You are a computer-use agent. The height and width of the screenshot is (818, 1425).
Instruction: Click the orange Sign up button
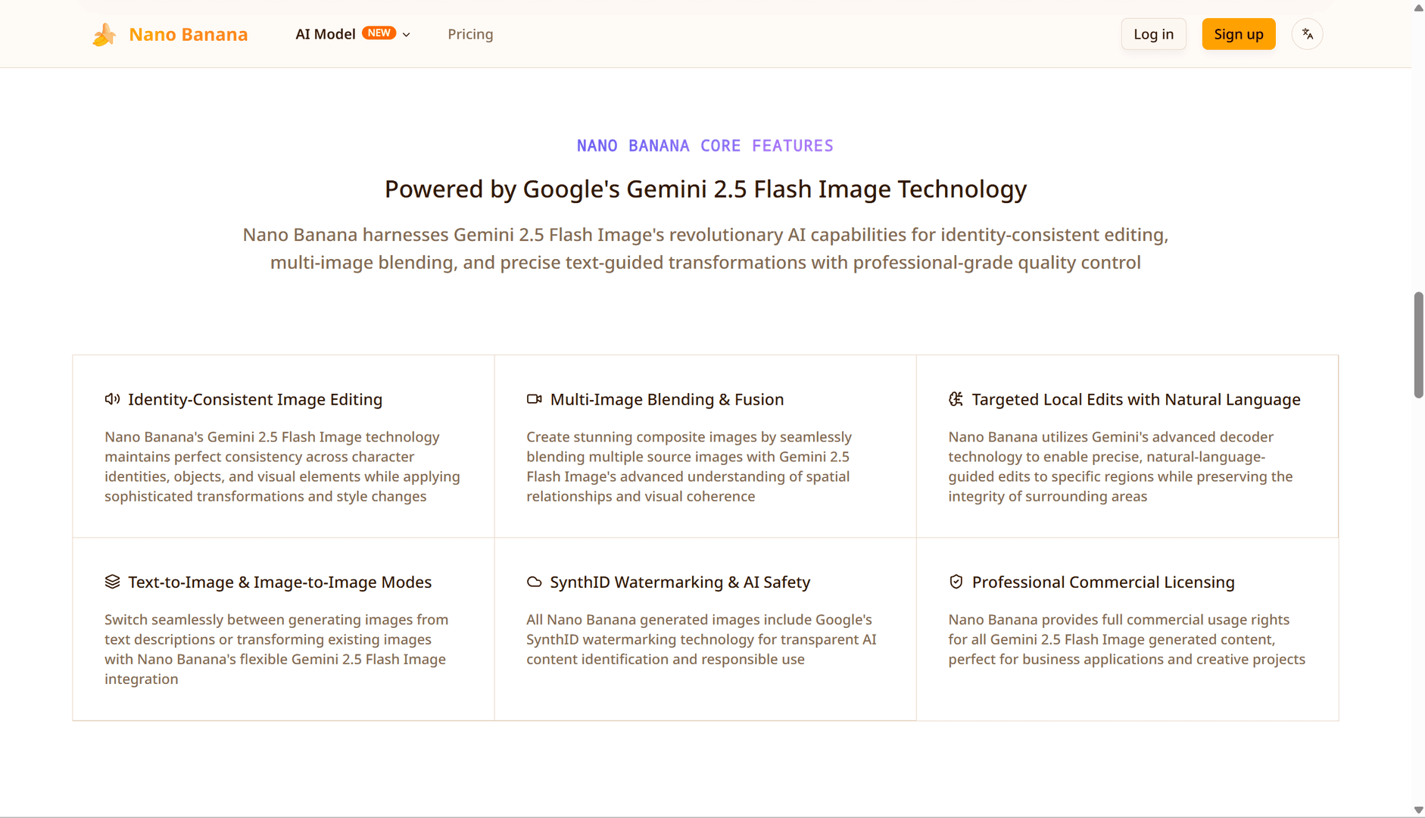pos(1239,34)
